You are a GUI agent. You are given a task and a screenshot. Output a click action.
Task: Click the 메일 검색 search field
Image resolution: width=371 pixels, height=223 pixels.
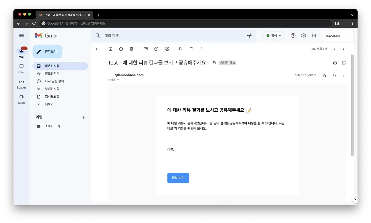pos(173,36)
